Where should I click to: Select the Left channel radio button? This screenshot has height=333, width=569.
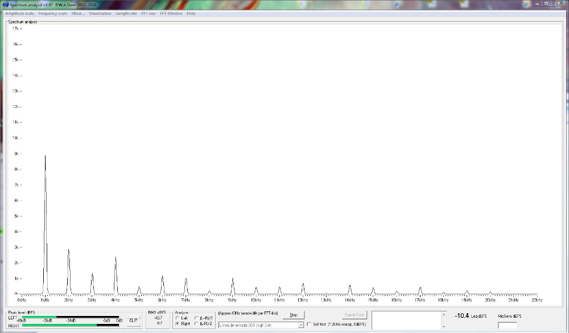pos(178,318)
